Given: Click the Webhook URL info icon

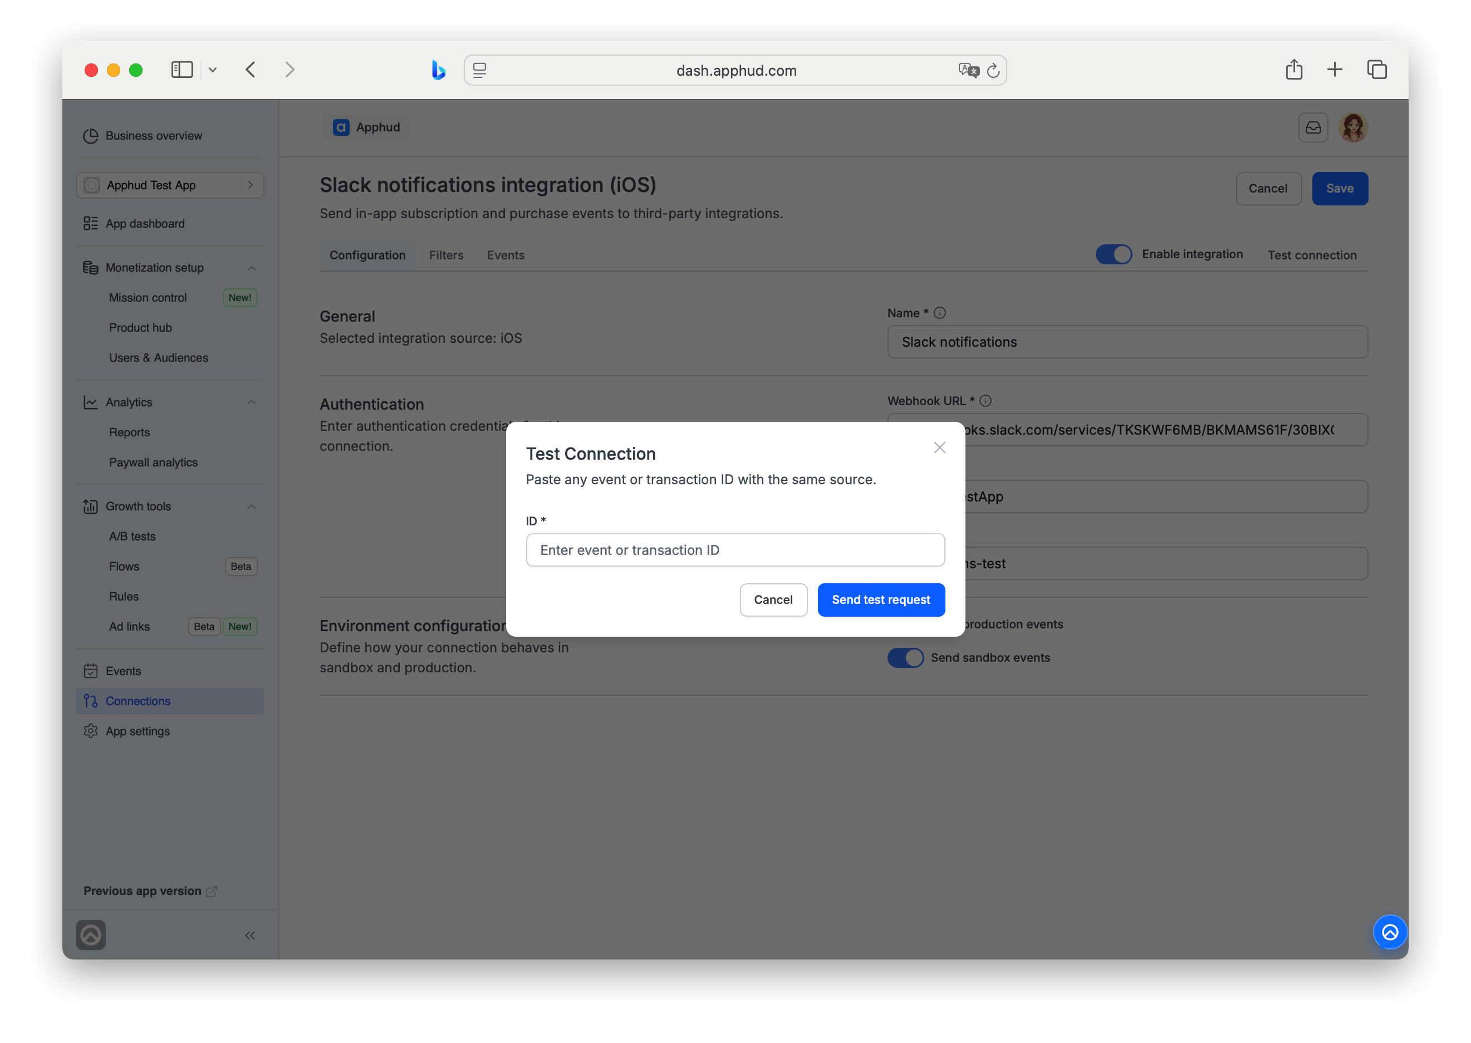Looking at the screenshot, I should click(985, 401).
